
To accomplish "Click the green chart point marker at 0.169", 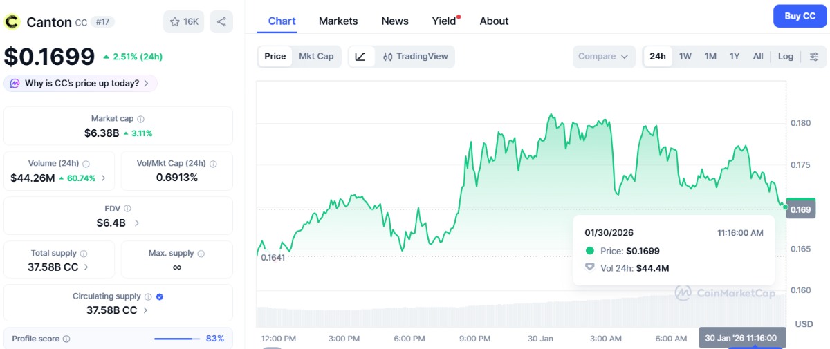I will click(786, 207).
